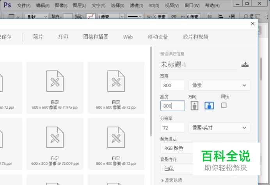Click the 填充 fill color swatch
Screen dimensions: 270x185
67,16
